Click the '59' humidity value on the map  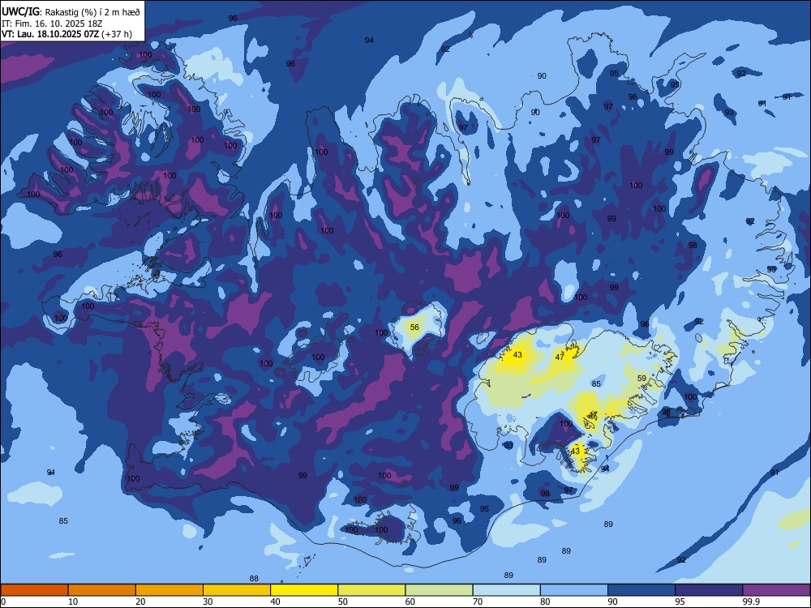coord(642,379)
